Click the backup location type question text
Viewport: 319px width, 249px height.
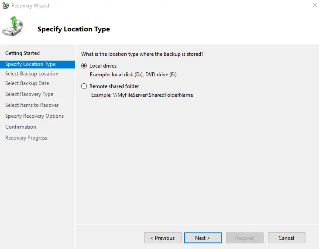tap(142, 54)
